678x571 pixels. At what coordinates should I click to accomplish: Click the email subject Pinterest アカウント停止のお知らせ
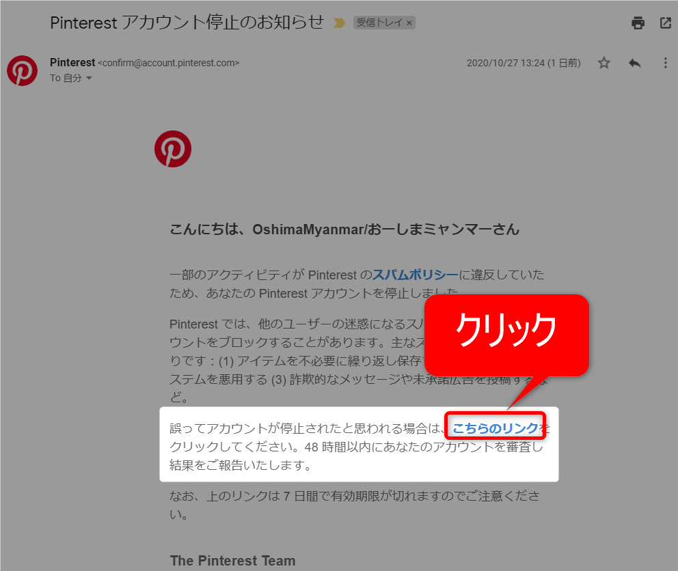tap(187, 23)
